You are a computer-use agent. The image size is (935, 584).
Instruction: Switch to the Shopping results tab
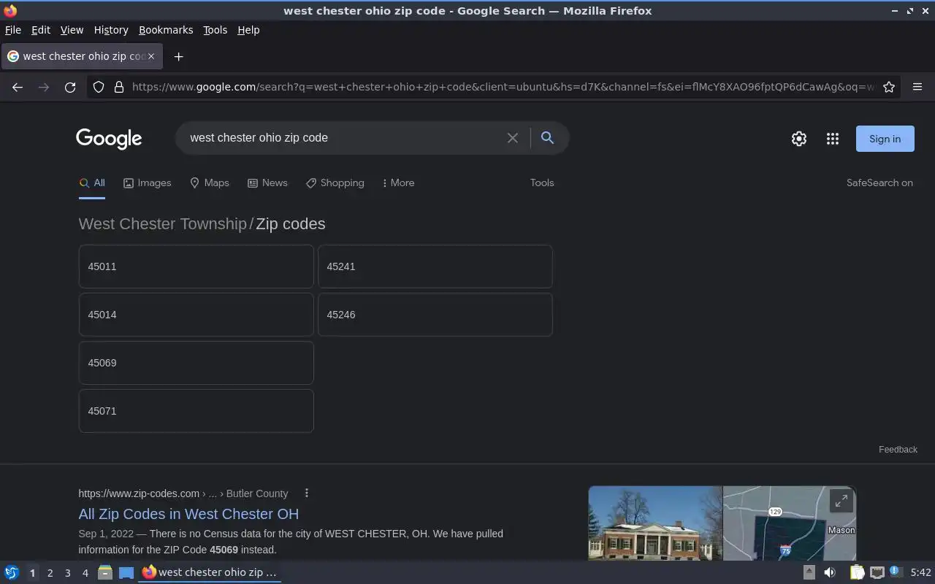pos(335,183)
